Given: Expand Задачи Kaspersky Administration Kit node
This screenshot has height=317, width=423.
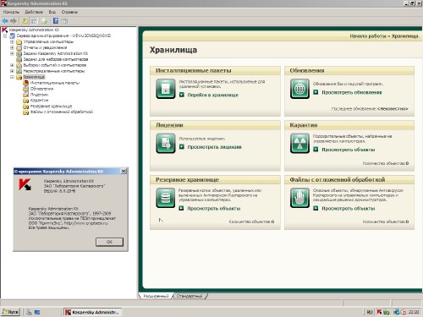Looking at the screenshot, I should (12, 53).
